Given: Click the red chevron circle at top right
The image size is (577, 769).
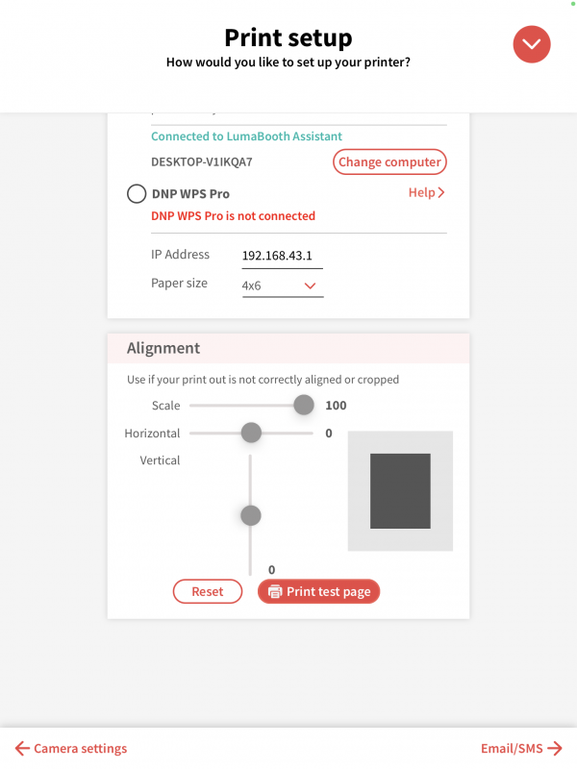Looking at the screenshot, I should (531, 44).
